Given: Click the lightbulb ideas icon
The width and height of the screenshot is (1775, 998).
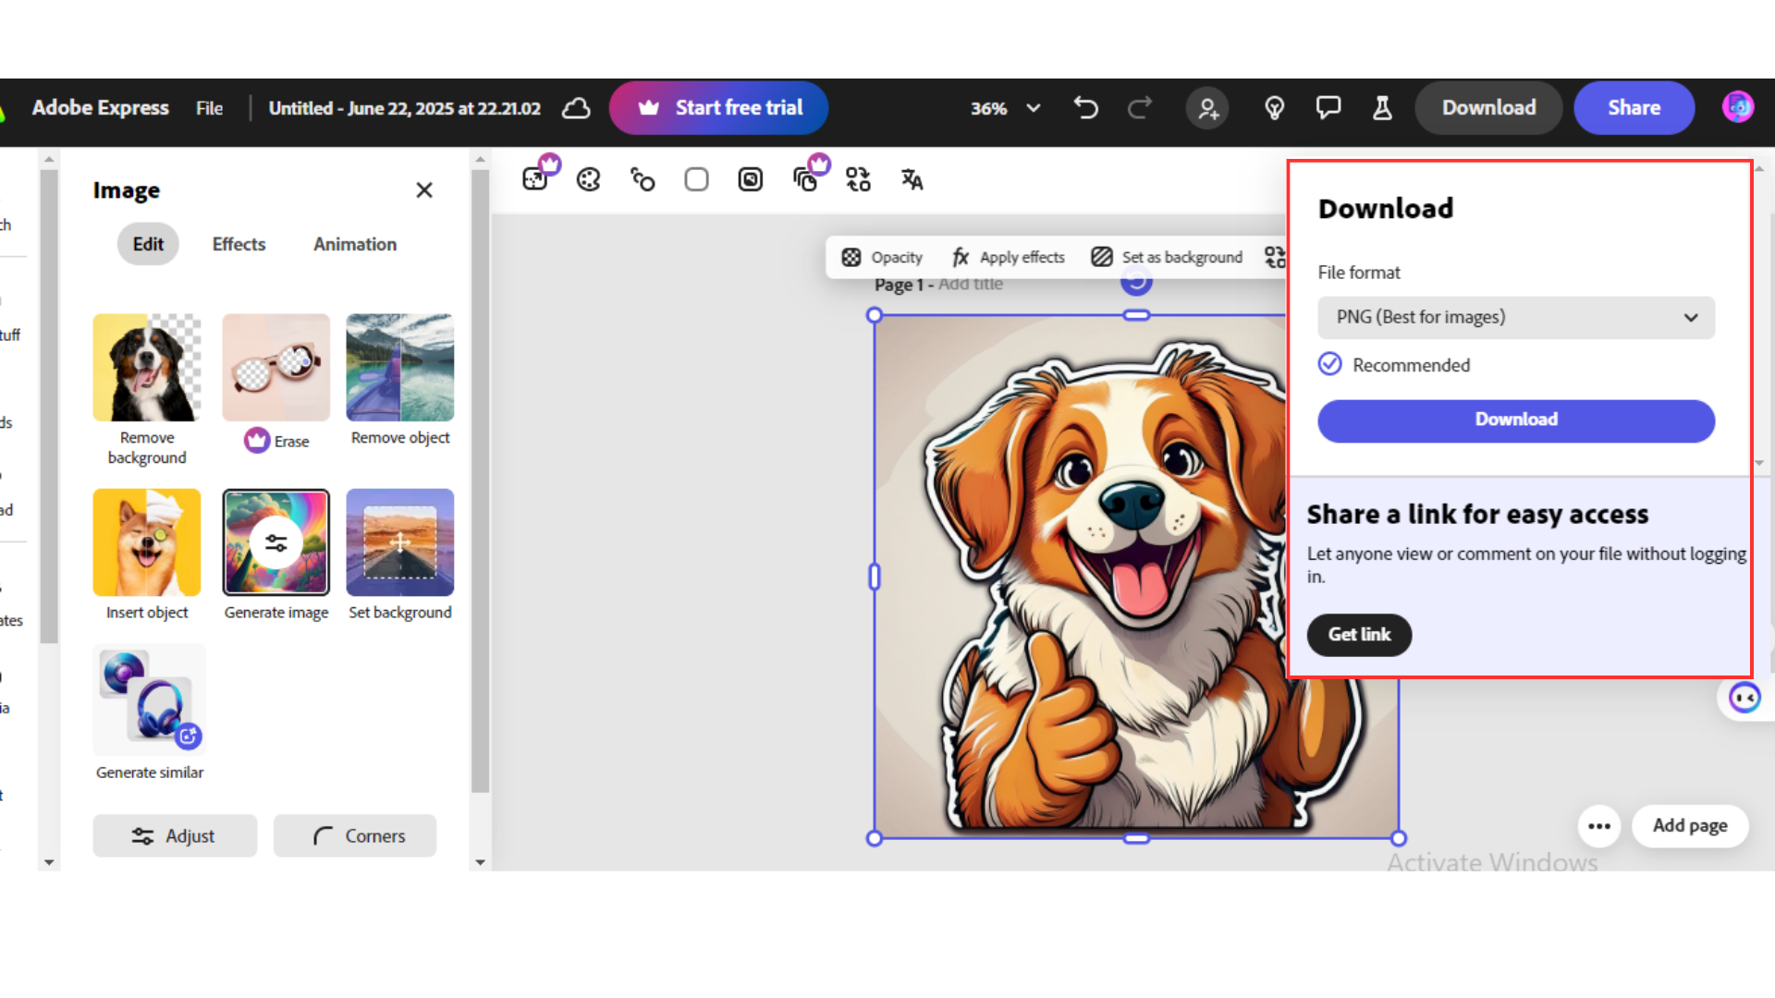Looking at the screenshot, I should tap(1274, 108).
